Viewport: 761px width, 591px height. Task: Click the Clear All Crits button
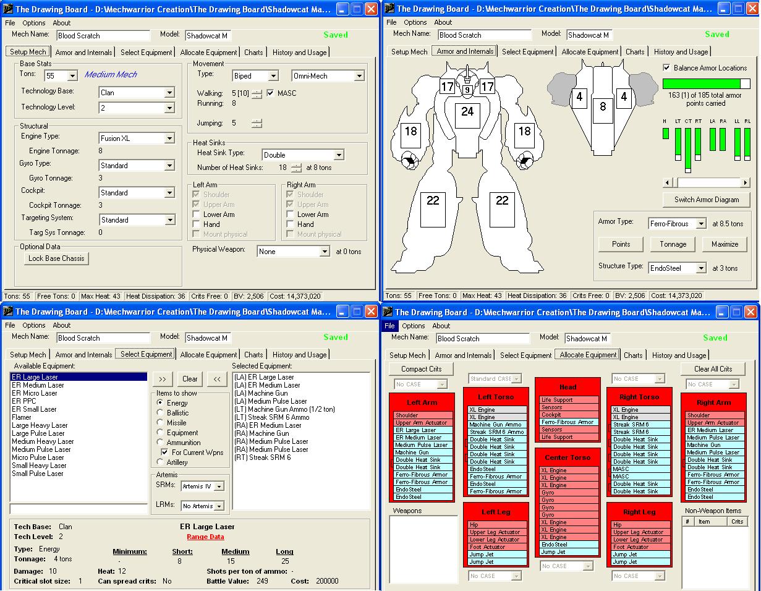tap(713, 369)
